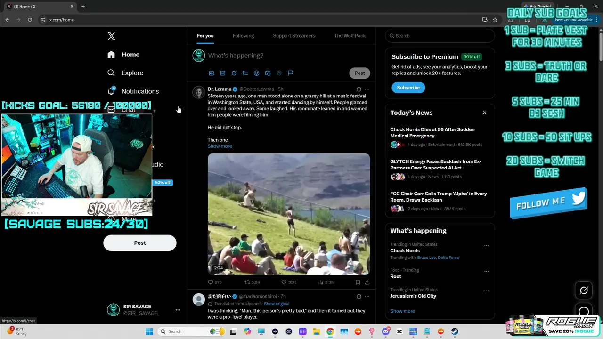The height and width of the screenshot is (339, 603).
Task: Open Steam from the taskbar
Action: 455,331
